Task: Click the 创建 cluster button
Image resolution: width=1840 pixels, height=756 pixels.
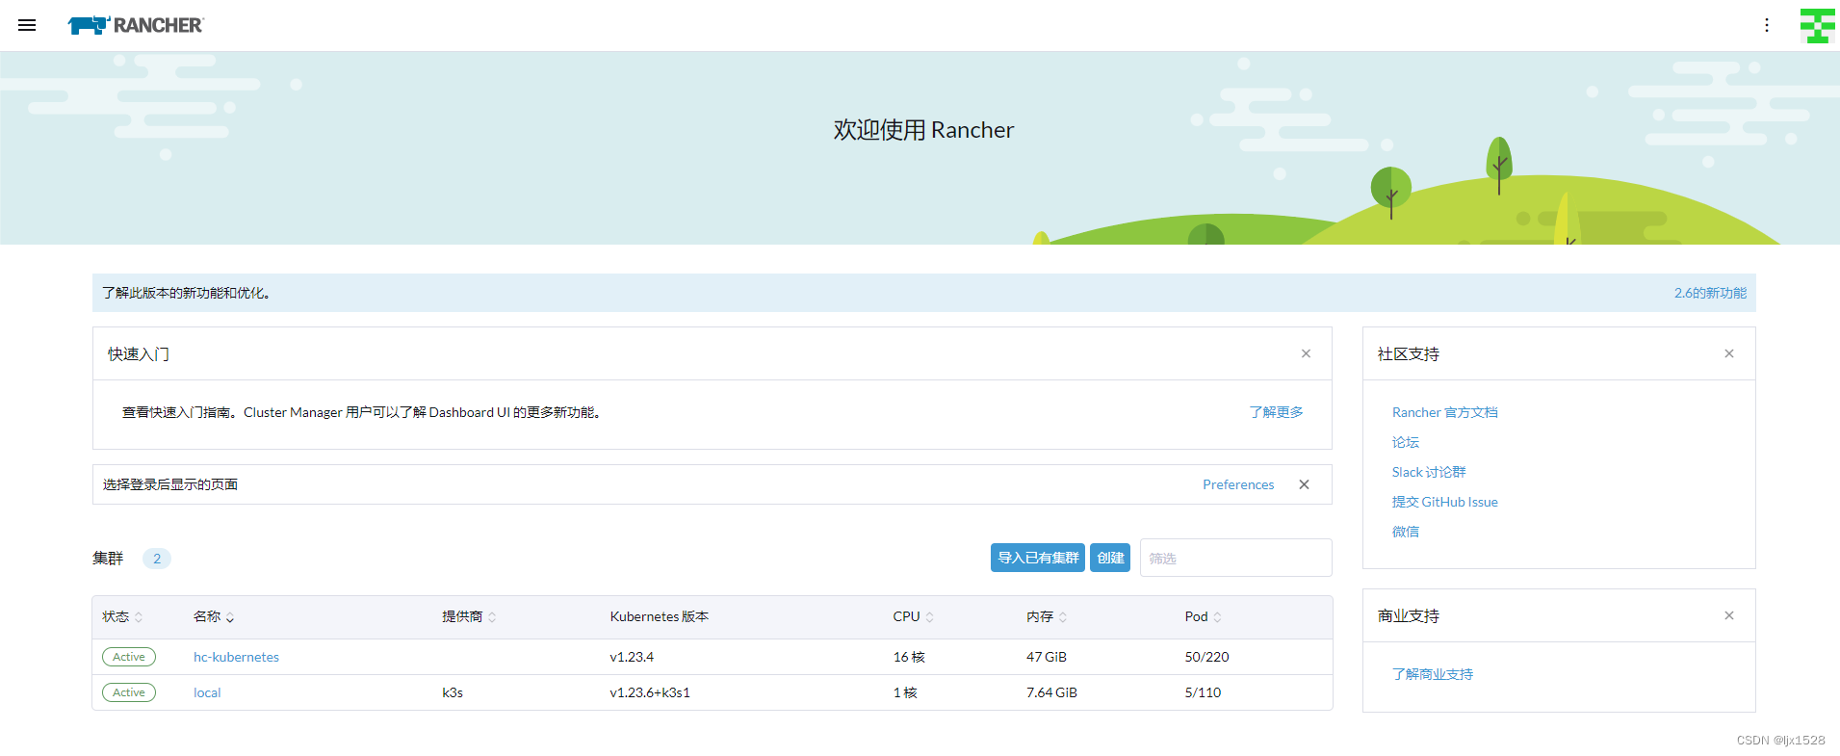Action: point(1110,558)
